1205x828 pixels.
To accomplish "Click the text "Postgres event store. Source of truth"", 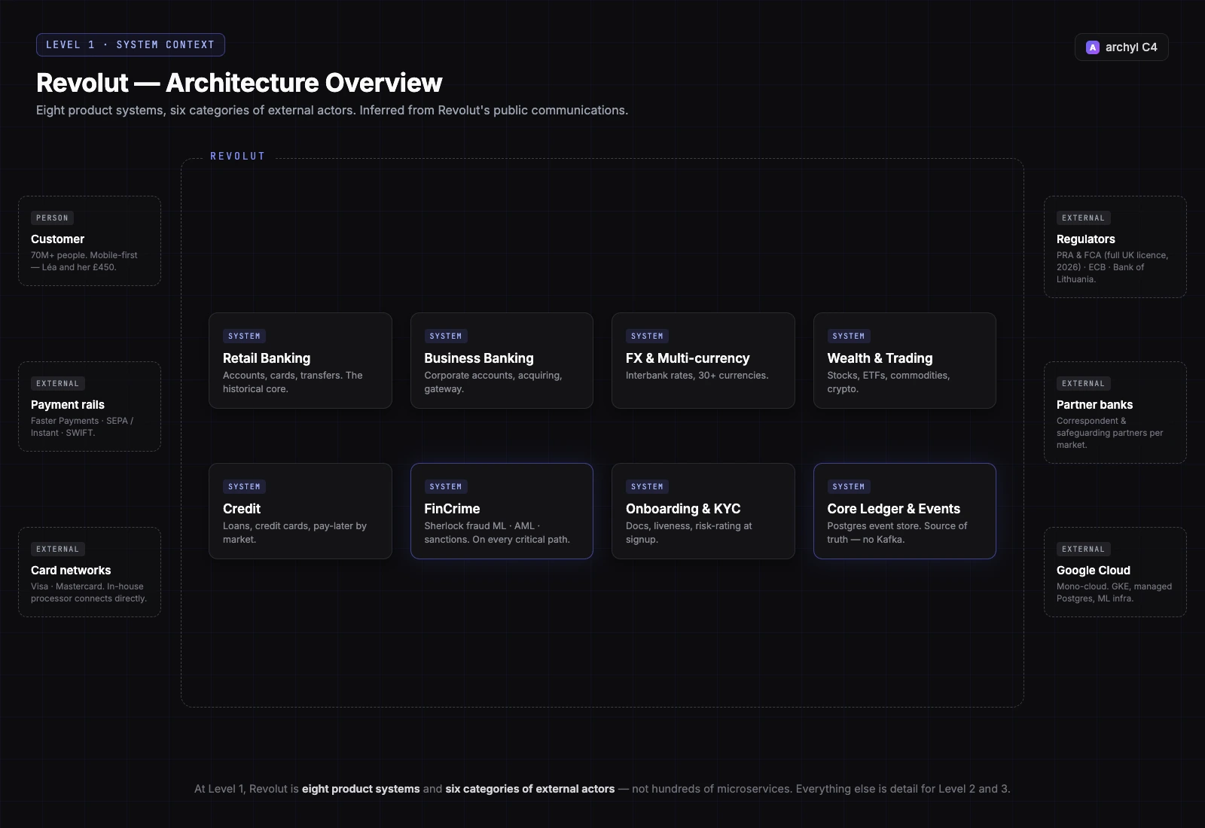I will tap(897, 533).
